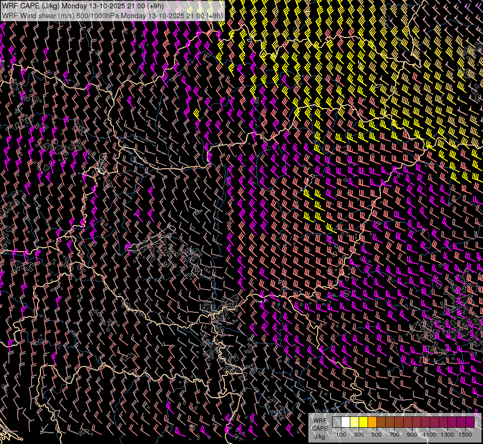Click the first brown swatch right of orange
This screenshot has width=483, height=444.
tap(381, 422)
